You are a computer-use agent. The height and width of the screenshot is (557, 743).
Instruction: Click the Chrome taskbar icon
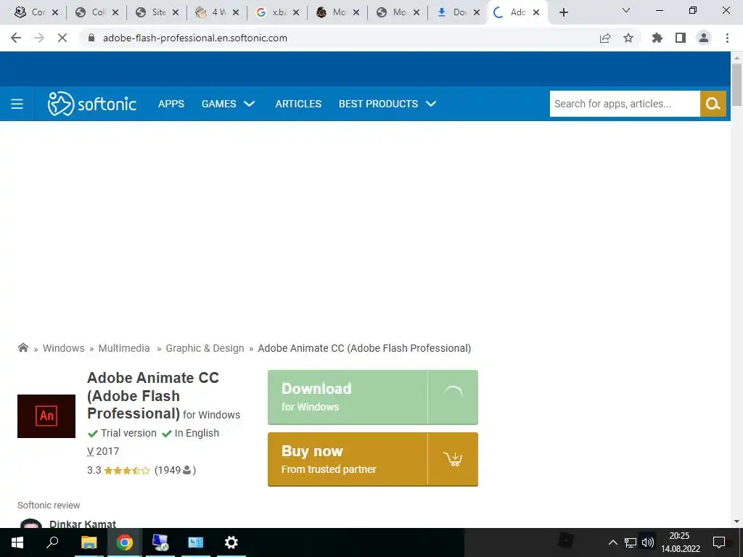(x=125, y=542)
